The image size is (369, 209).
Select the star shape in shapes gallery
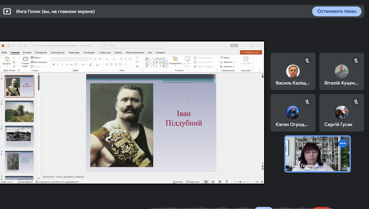[163, 66]
